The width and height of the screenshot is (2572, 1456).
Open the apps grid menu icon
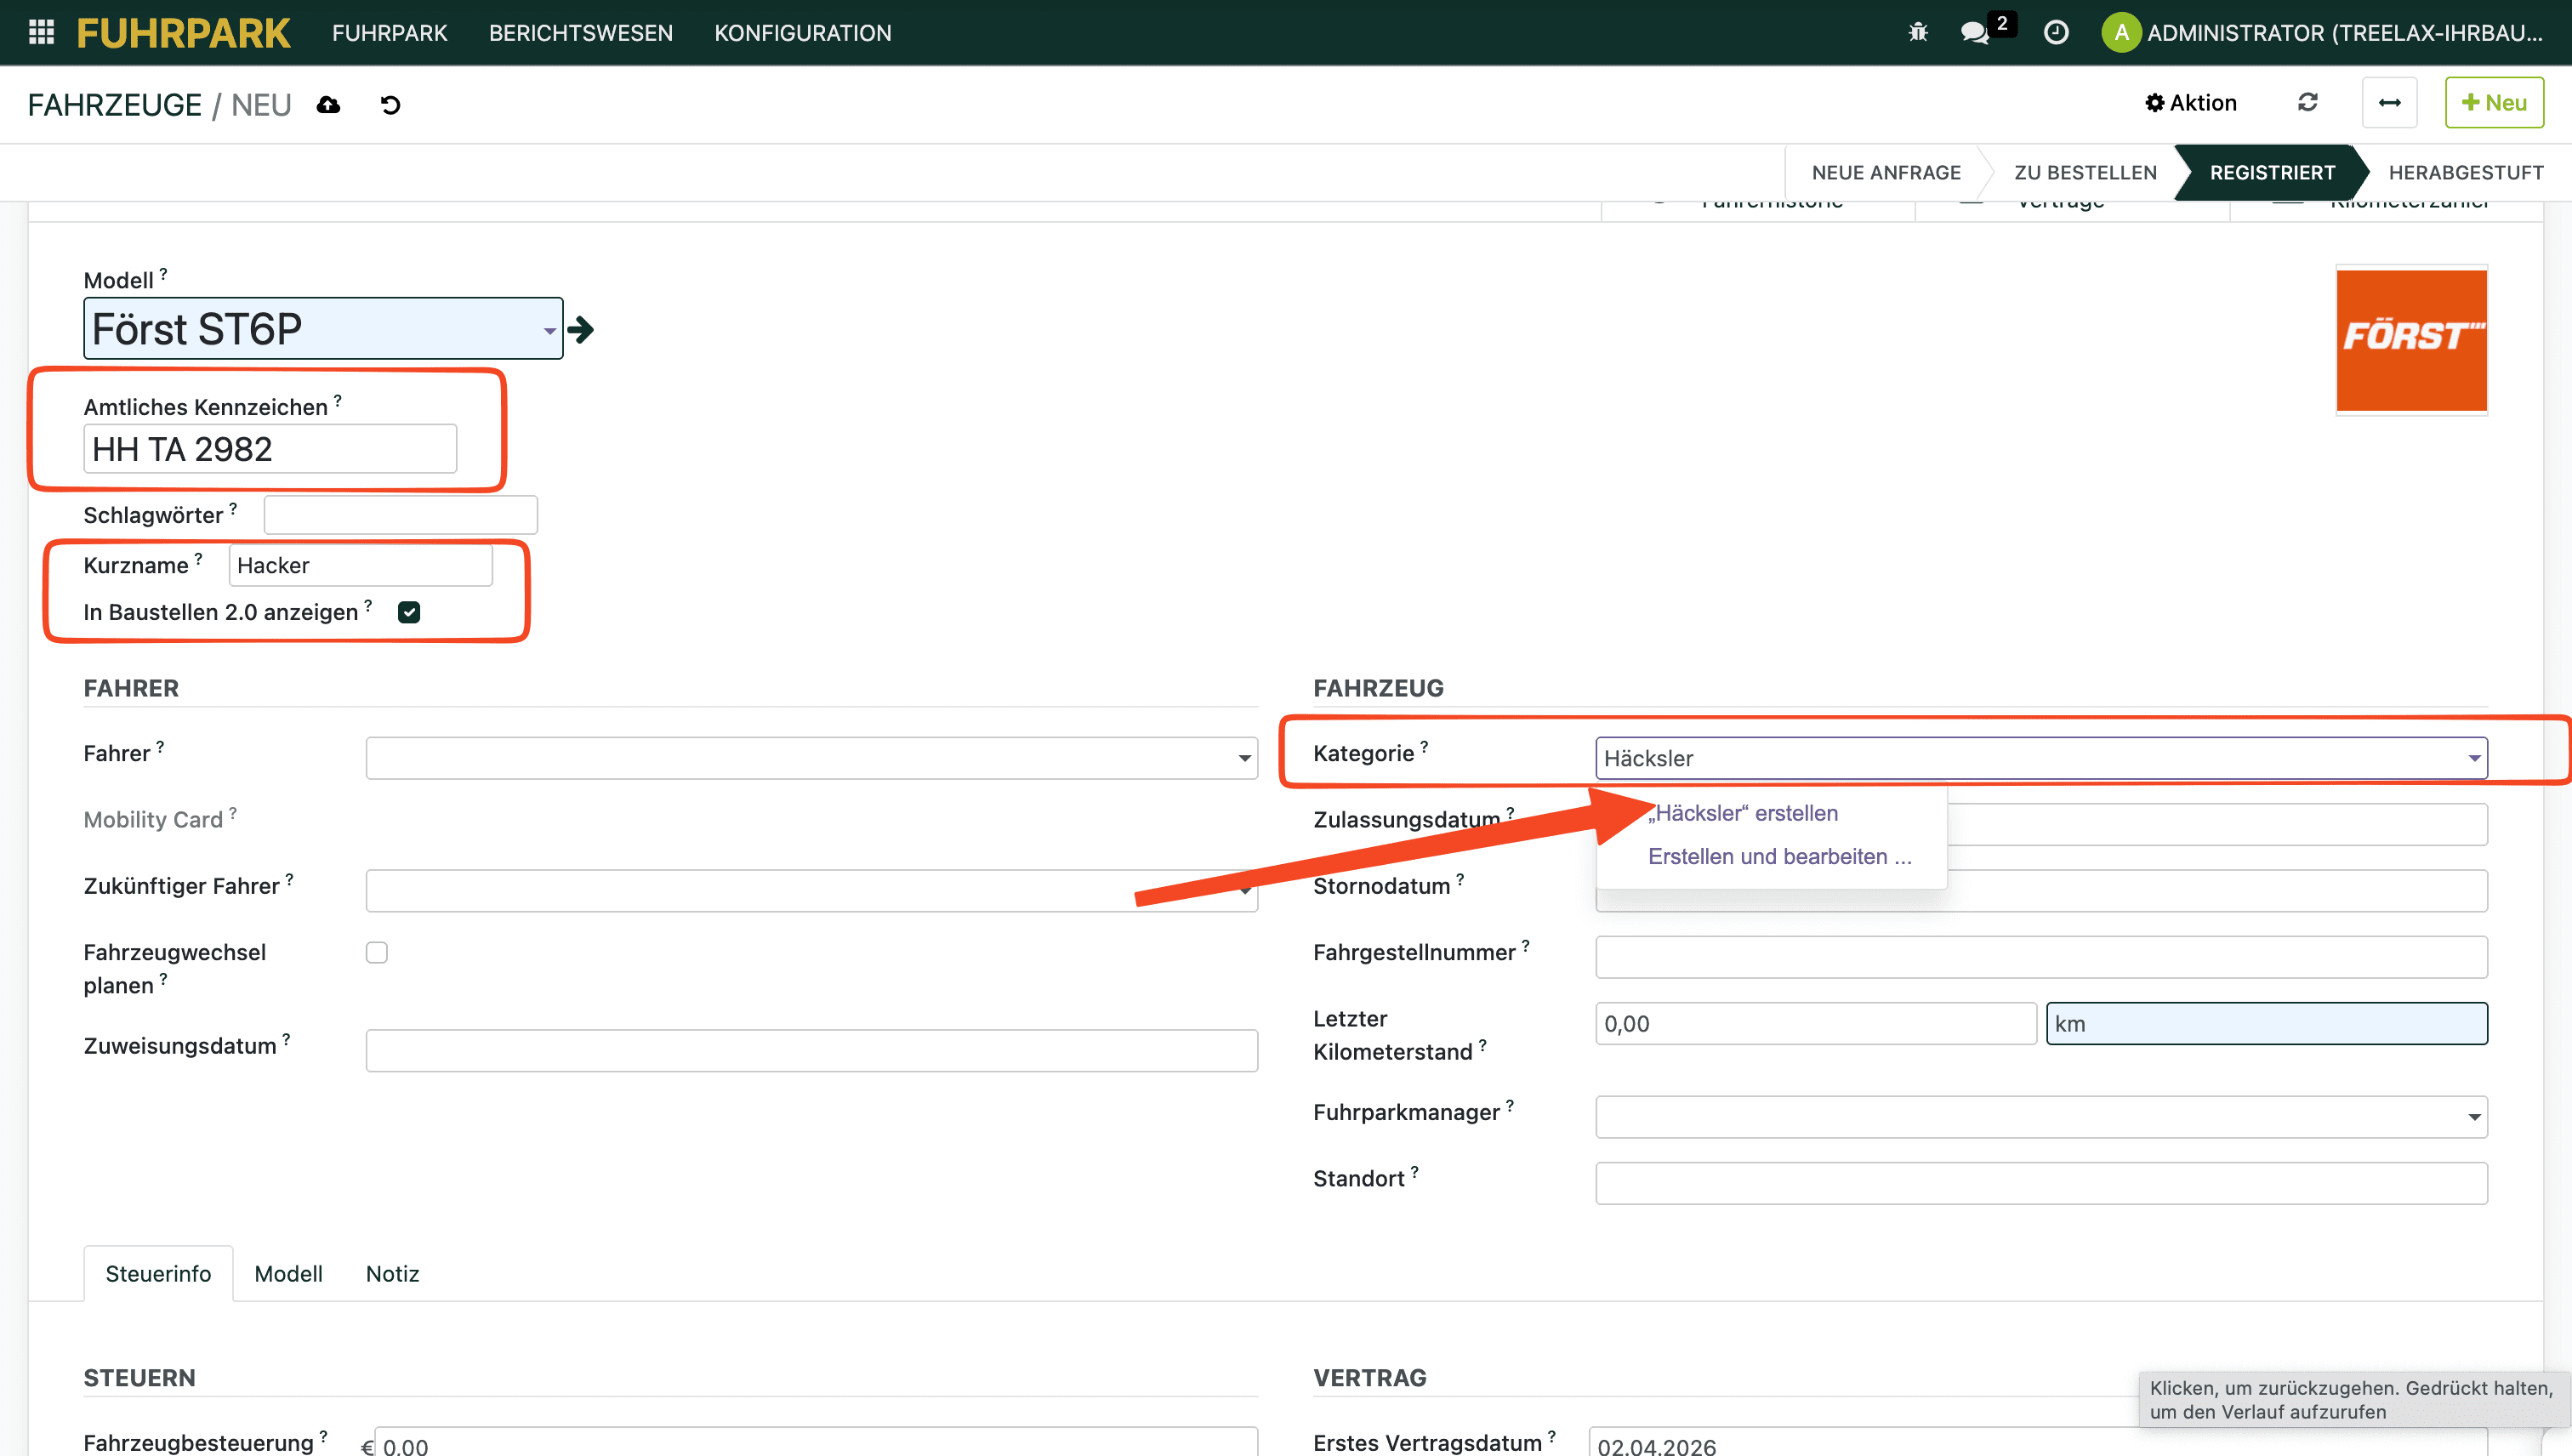(x=41, y=32)
